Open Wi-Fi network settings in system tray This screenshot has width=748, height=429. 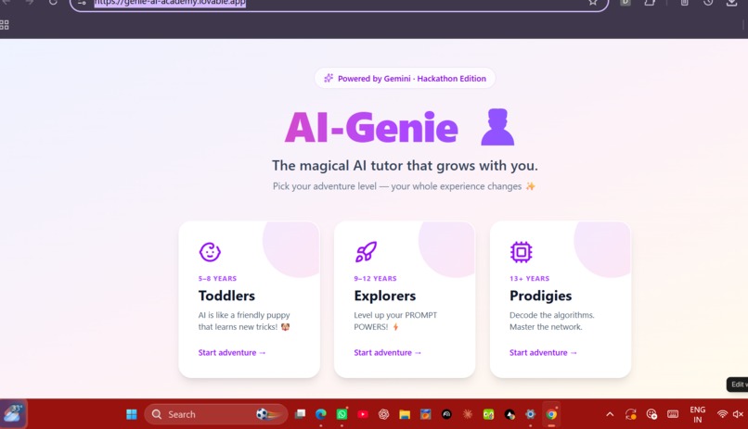coord(722,414)
